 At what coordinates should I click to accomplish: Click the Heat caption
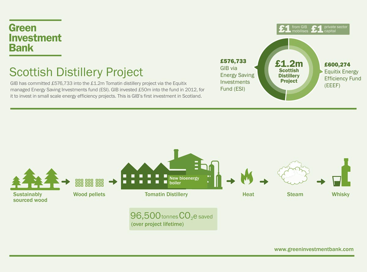coord(248,194)
